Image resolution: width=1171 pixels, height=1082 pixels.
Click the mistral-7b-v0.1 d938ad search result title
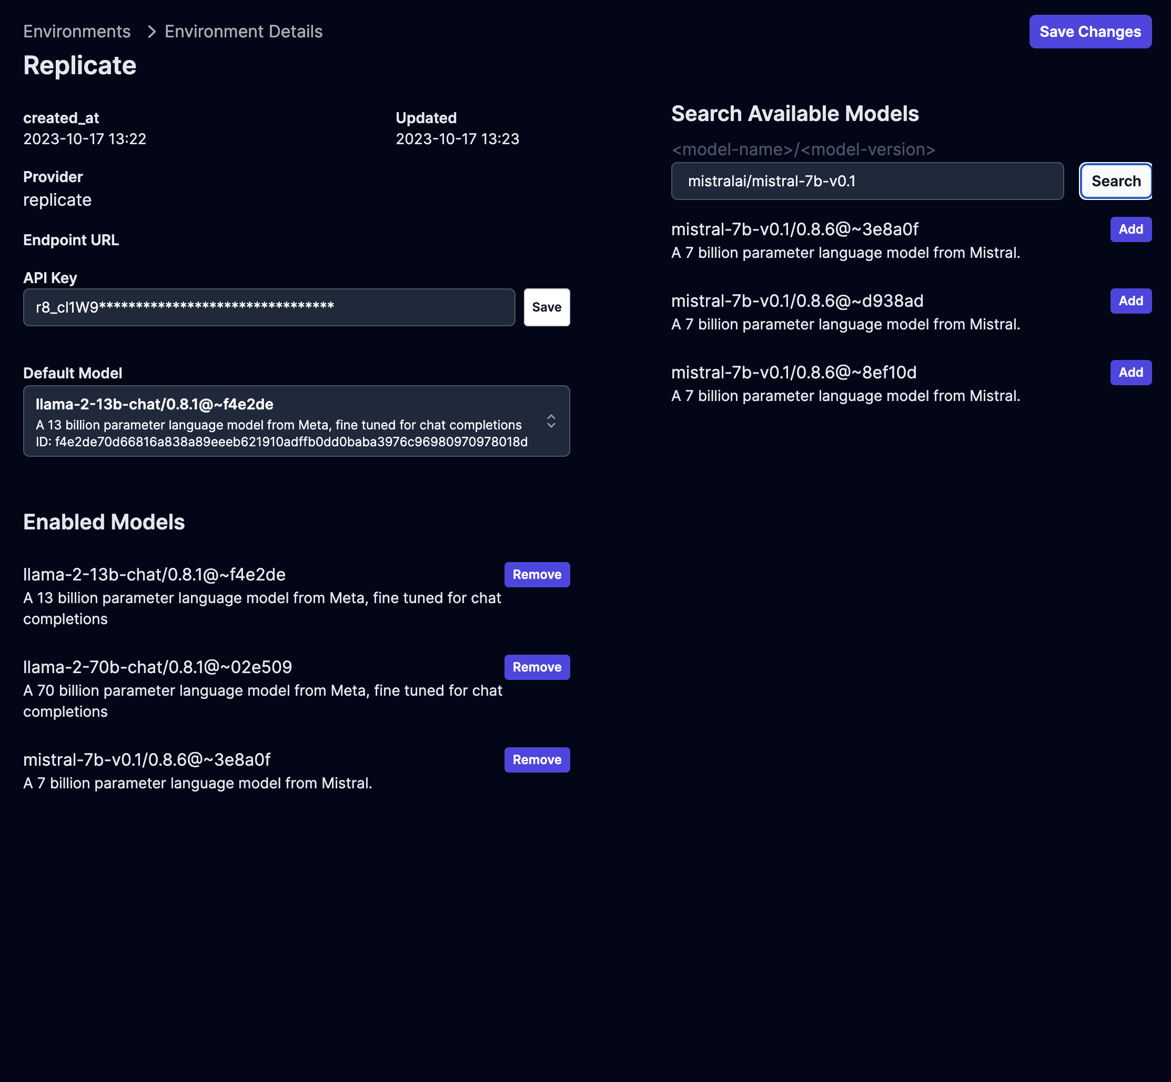(796, 301)
